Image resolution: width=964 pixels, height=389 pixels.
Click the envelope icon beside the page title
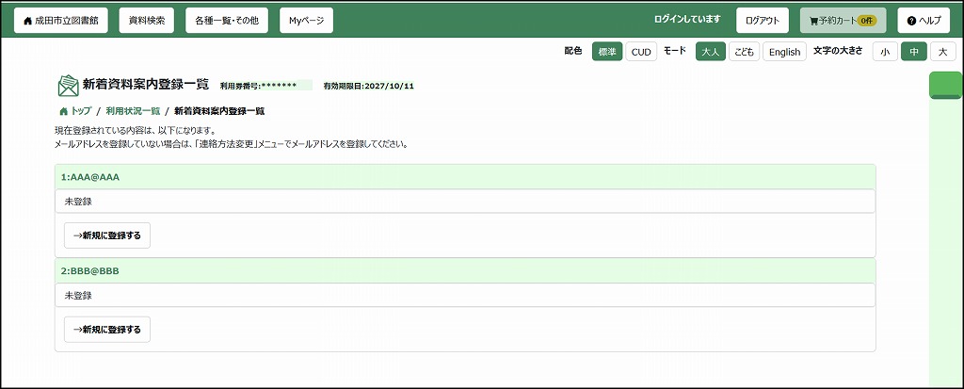click(x=68, y=86)
